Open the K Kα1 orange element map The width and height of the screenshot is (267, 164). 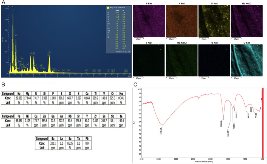(x=182, y=21)
